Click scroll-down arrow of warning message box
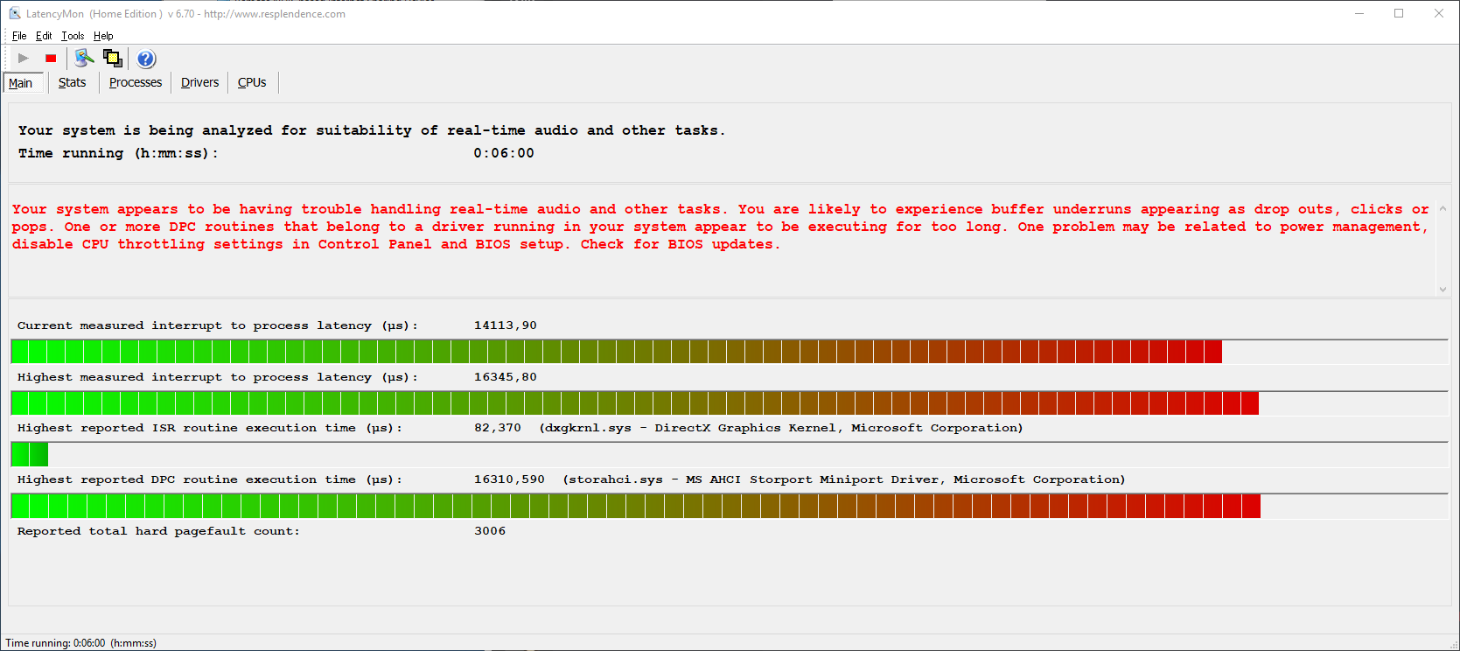 1443,289
